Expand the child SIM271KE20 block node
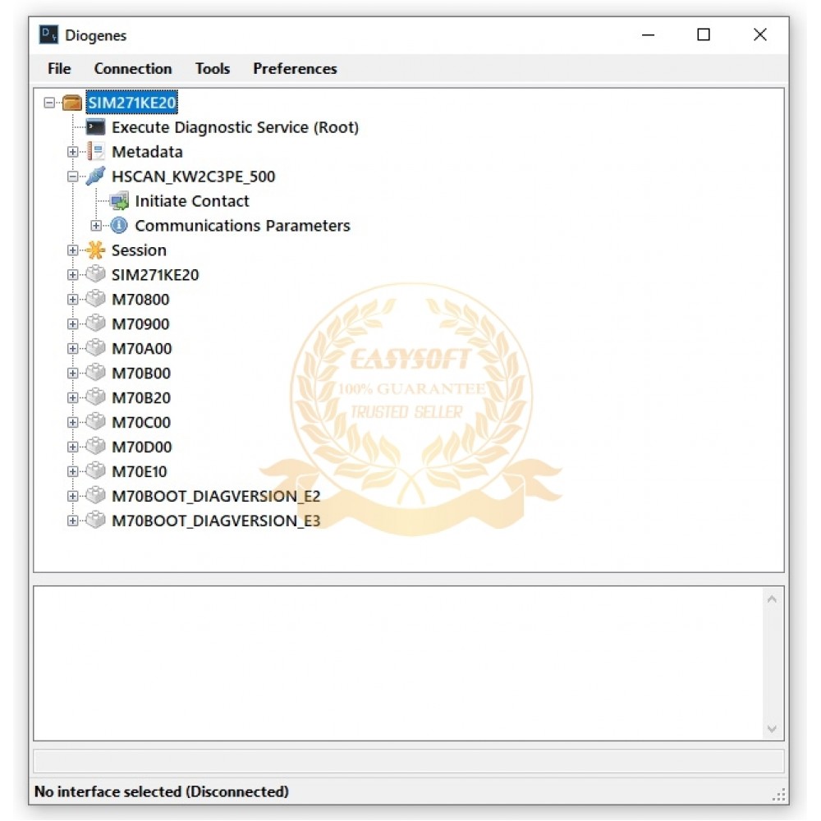Viewport: 821px width, 821px height. (x=73, y=275)
